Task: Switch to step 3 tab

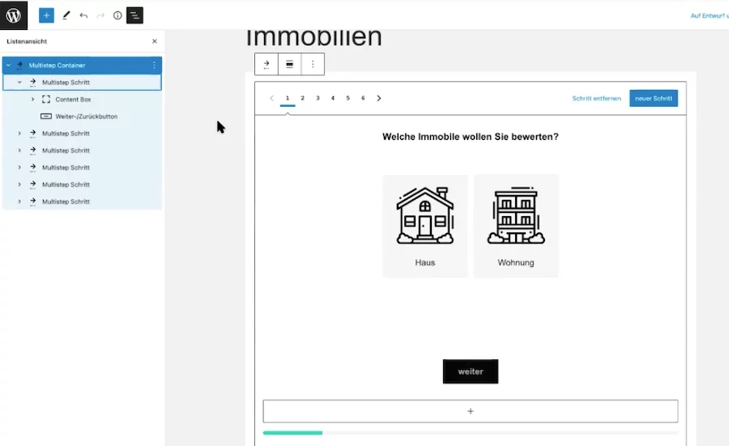Action: (x=318, y=98)
